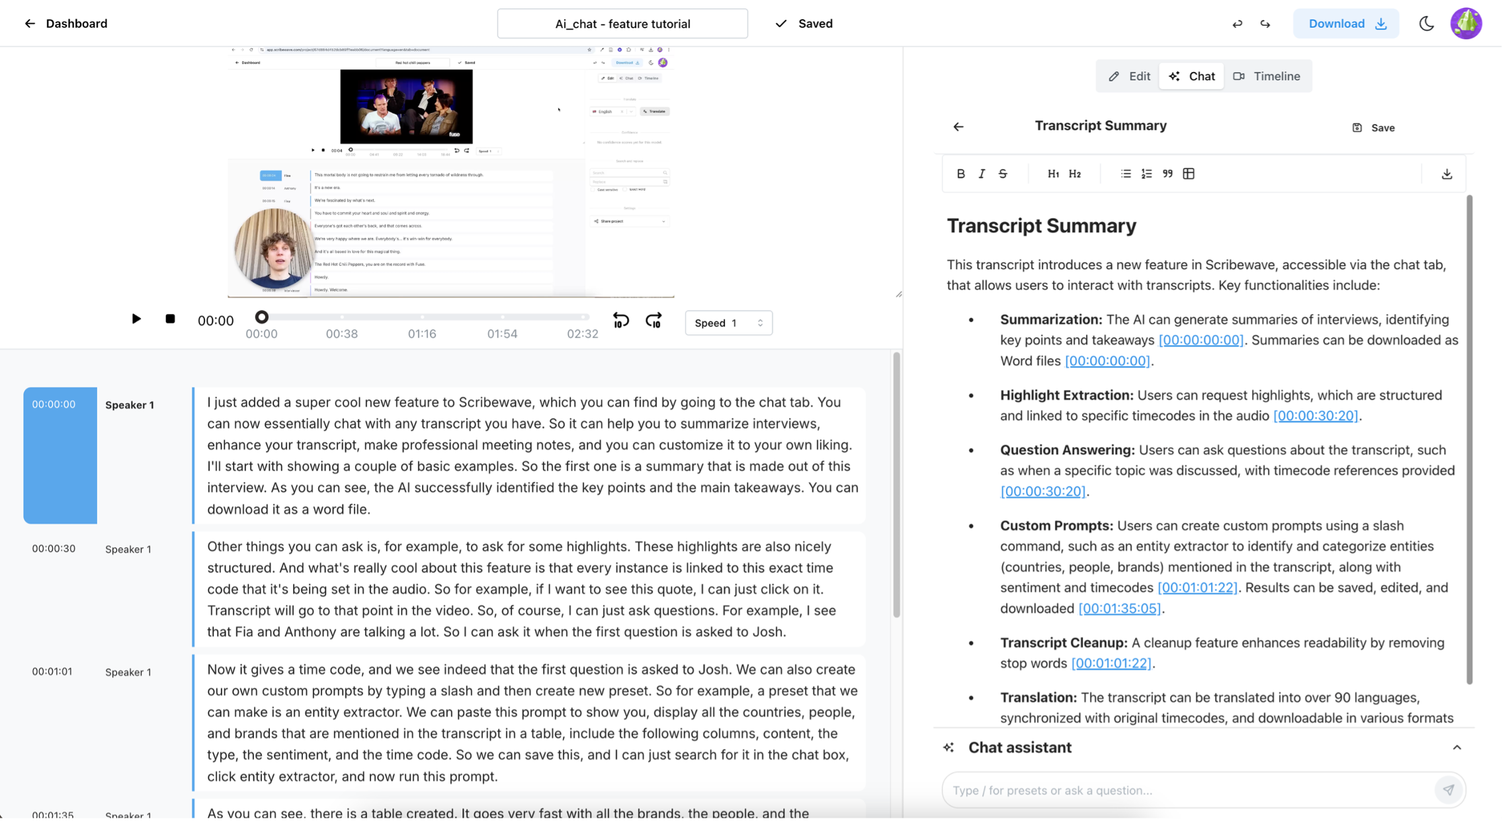This screenshot has height=821, width=1506.
Task: Open the Speed dropdown
Action: point(728,323)
